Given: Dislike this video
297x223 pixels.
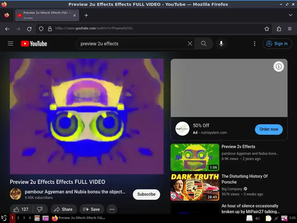Looking at the screenshot, I should [x=40, y=209].
